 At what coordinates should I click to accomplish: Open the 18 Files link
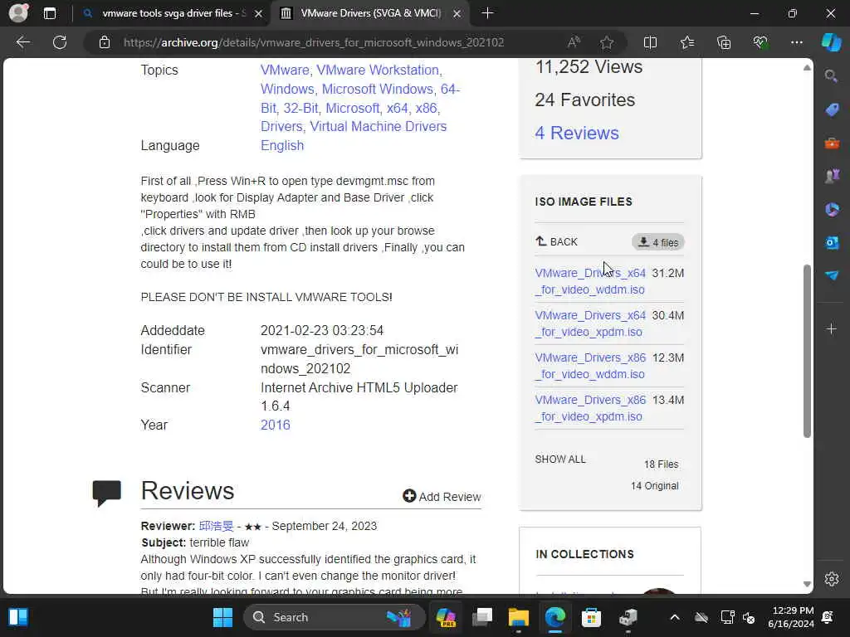click(661, 464)
